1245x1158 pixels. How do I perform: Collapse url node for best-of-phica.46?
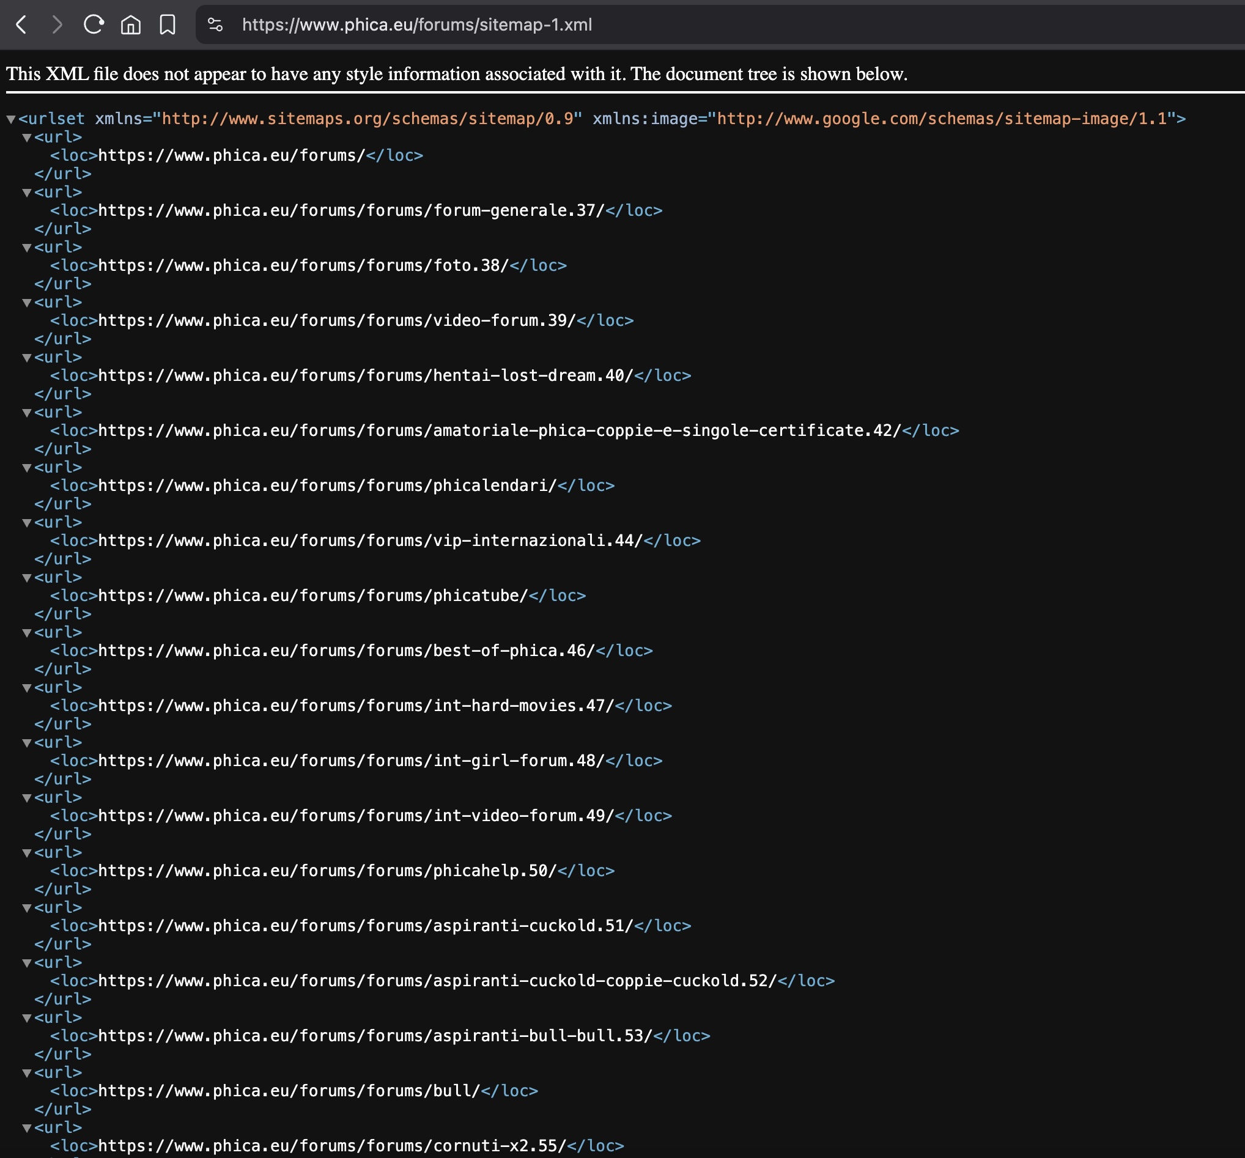pyautogui.click(x=27, y=633)
